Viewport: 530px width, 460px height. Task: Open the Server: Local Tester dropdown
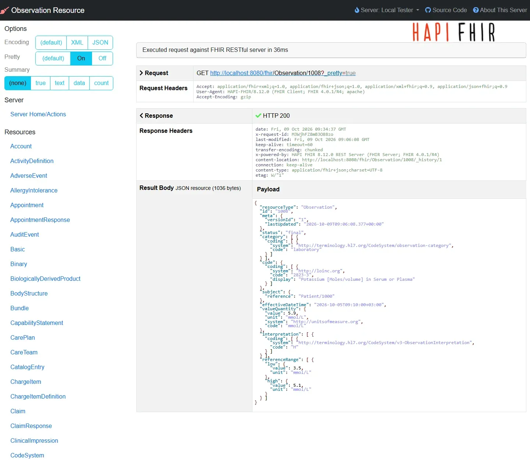point(387,10)
